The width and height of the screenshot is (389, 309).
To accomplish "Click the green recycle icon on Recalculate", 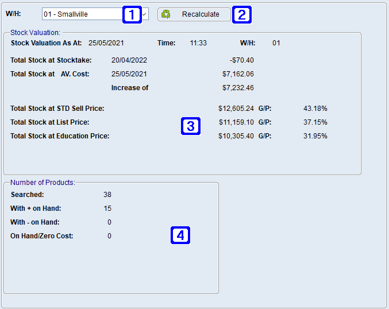I will pyautogui.click(x=165, y=14).
